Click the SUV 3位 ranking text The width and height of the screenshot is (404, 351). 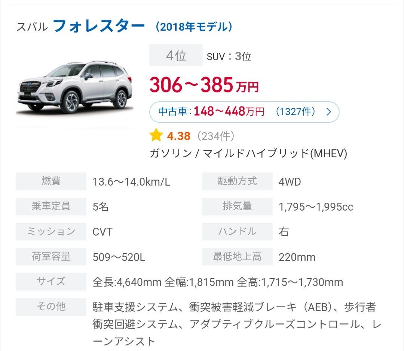(229, 57)
